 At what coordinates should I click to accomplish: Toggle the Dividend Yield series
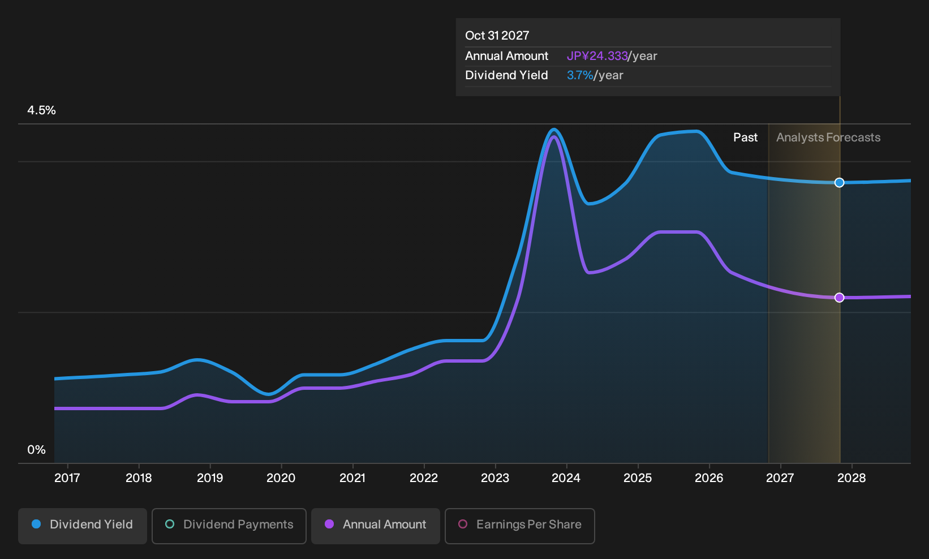click(x=83, y=526)
